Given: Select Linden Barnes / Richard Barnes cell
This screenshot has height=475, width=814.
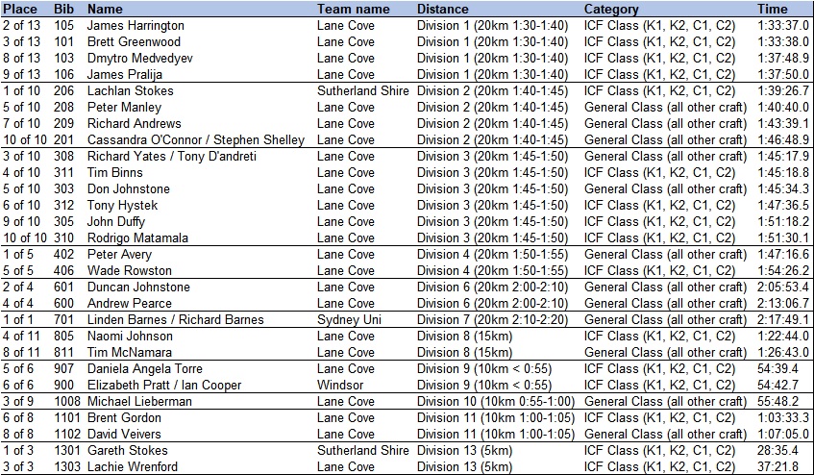Looking at the screenshot, I should (176, 320).
